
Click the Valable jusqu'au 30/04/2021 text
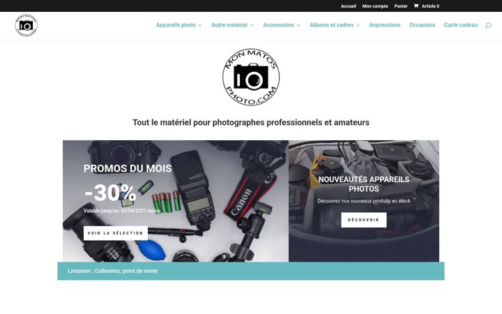[x=121, y=211]
